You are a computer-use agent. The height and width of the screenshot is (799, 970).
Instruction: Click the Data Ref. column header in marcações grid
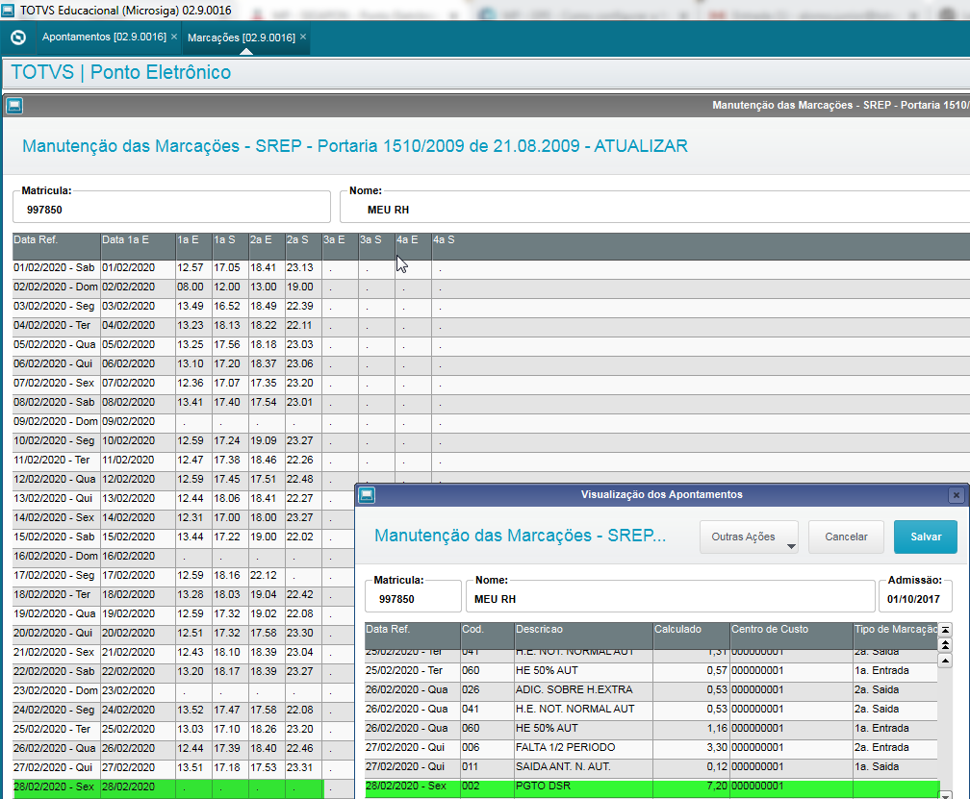56,246
